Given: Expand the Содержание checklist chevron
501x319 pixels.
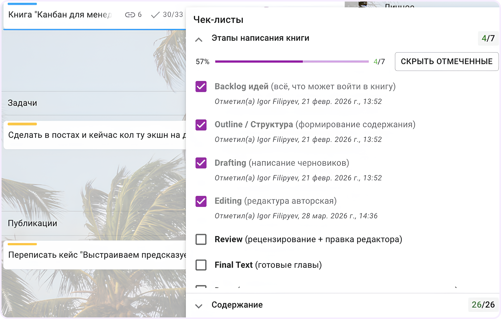Looking at the screenshot, I should [199, 306].
